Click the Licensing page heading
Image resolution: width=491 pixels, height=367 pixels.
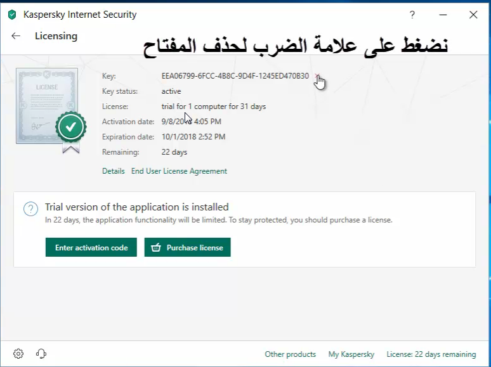(x=56, y=36)
